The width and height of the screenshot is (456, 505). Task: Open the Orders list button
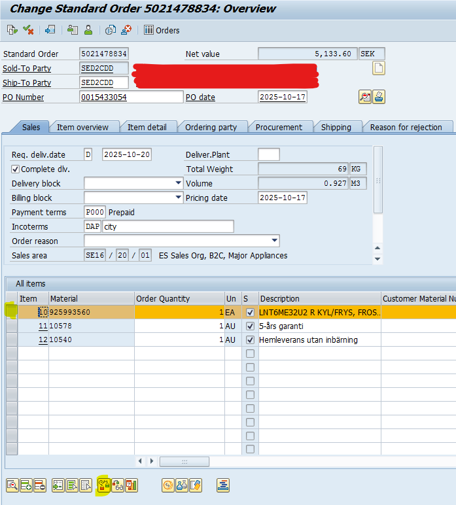[x=162, y=30]
